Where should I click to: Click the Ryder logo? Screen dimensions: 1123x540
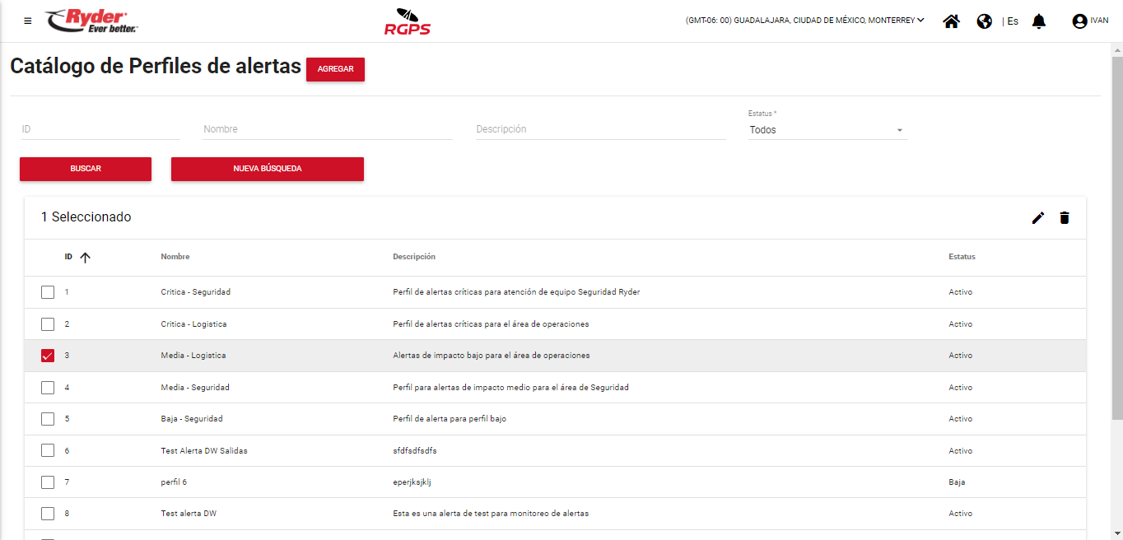91,21
